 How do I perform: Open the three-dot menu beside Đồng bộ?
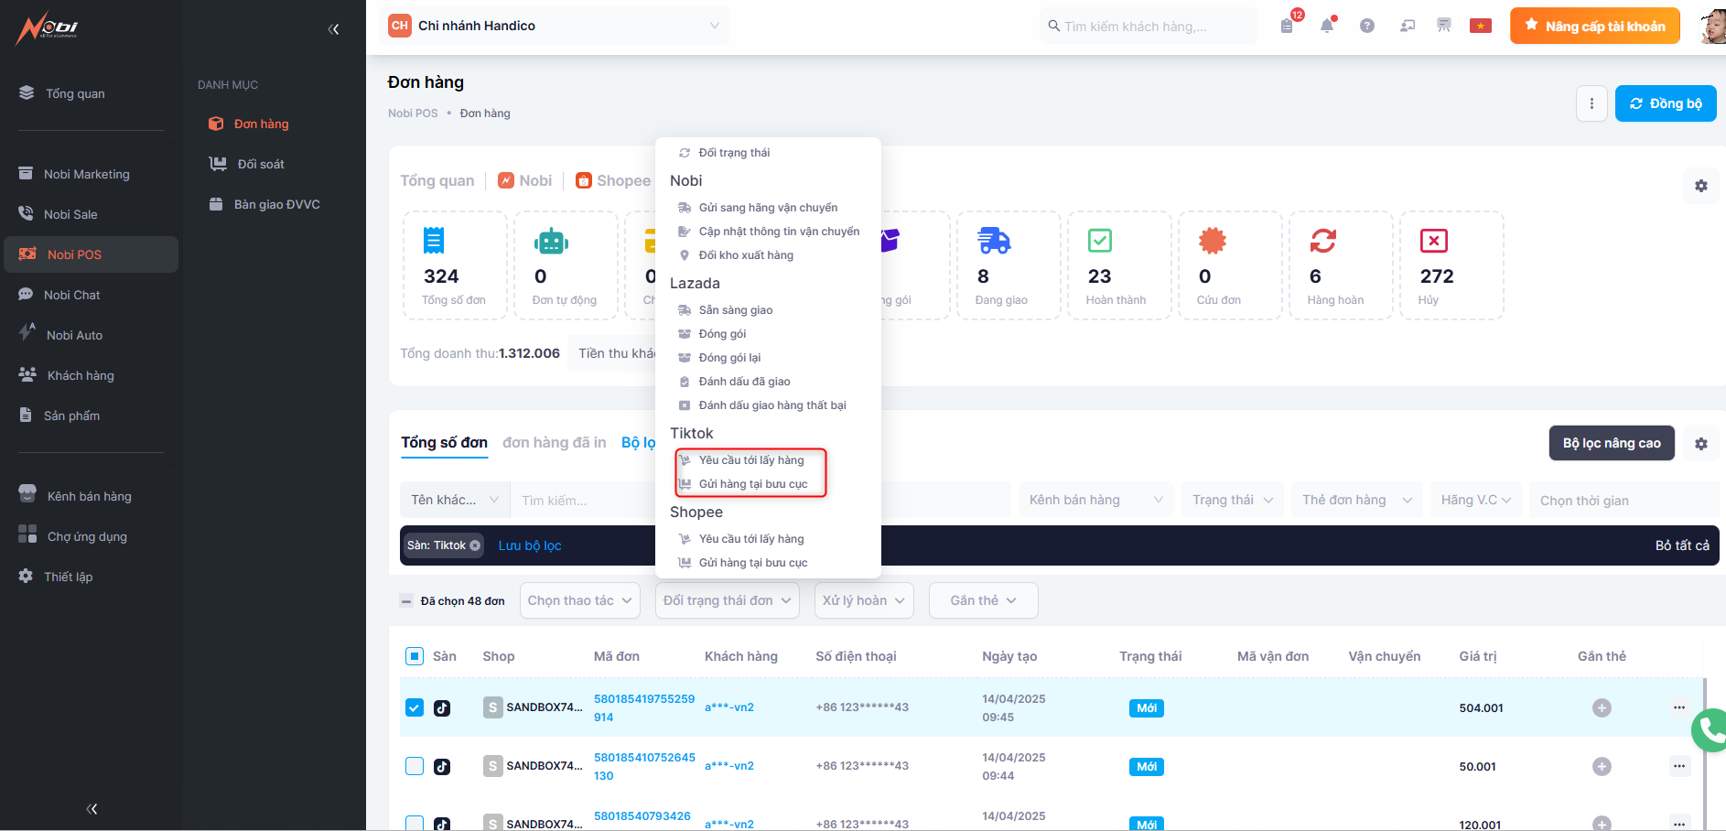(x=1591, y=103)
